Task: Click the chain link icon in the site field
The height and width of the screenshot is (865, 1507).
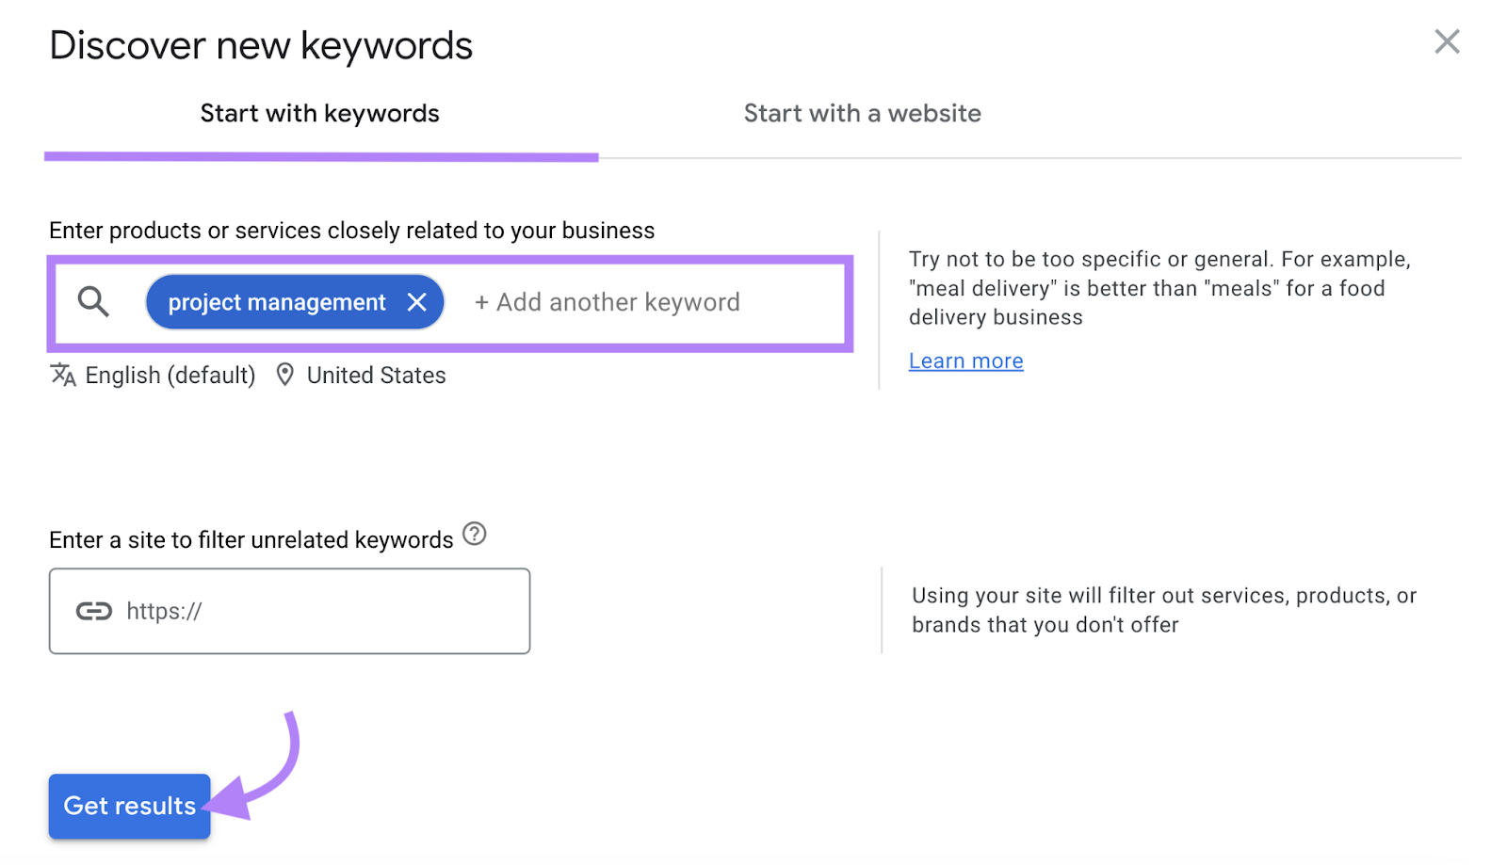Action: coord(93,611)
